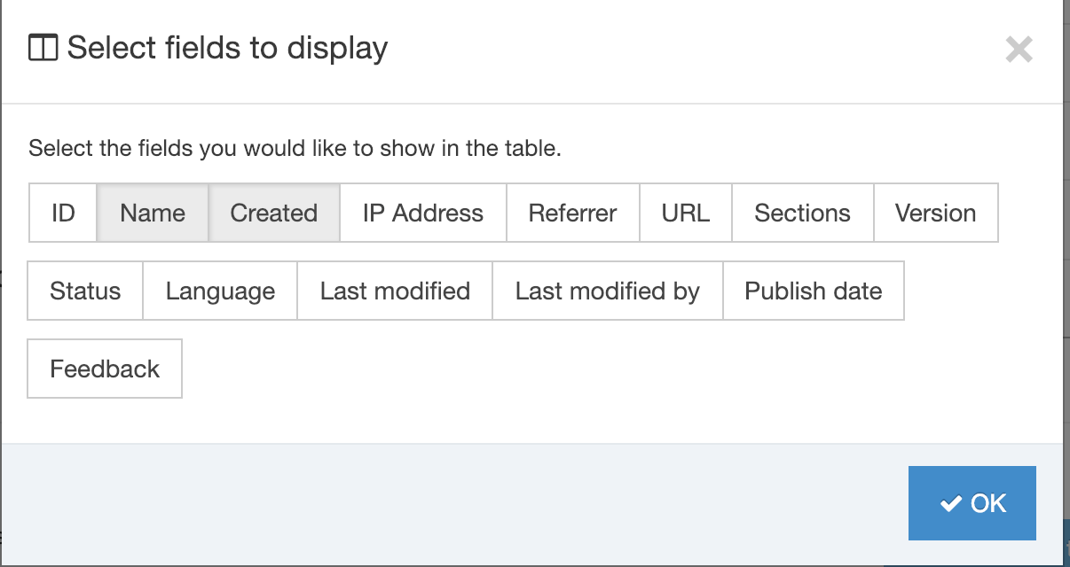The height and width of the screenshot is (567, 1070).
Task: Deselect the Created field
Action: click(273, 213)
